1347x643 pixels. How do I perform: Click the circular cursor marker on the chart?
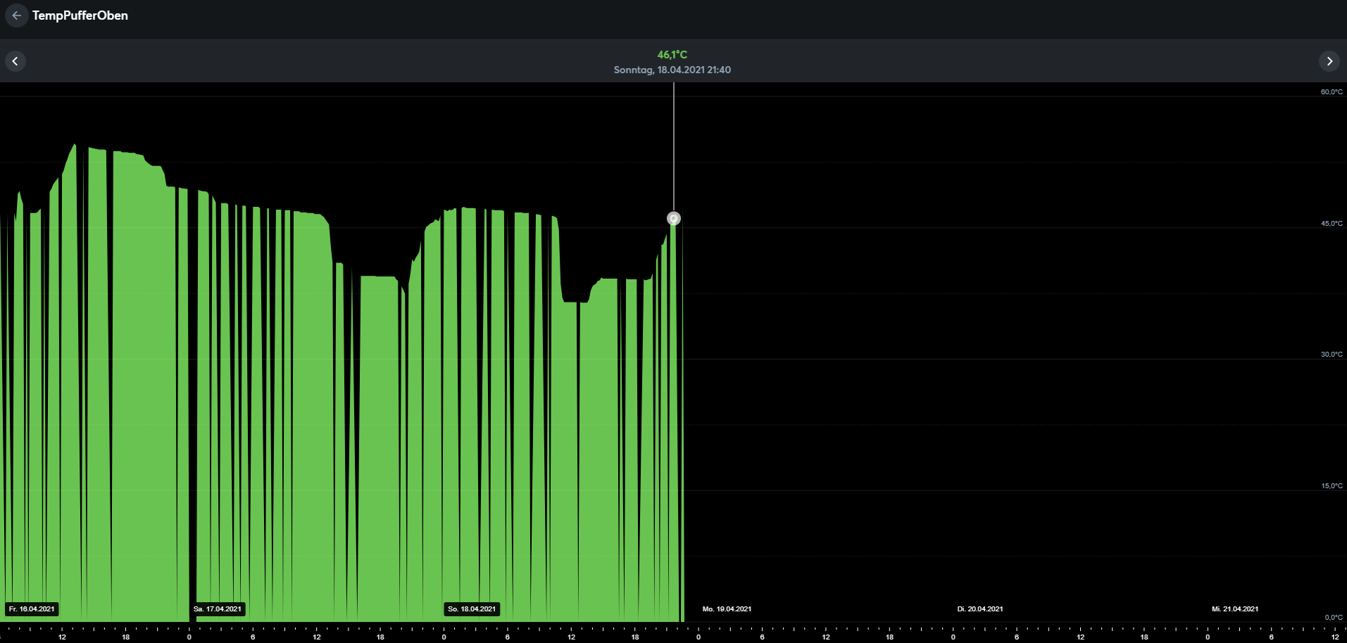coord(674,219)
